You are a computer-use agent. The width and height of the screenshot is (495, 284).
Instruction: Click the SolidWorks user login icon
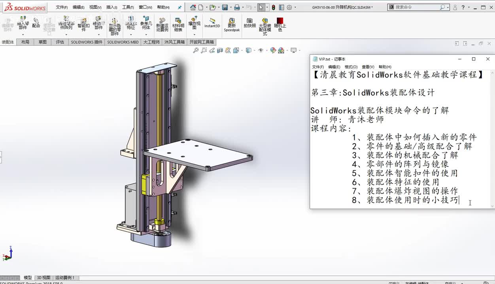pyautogui.click(x=455, y=7)
